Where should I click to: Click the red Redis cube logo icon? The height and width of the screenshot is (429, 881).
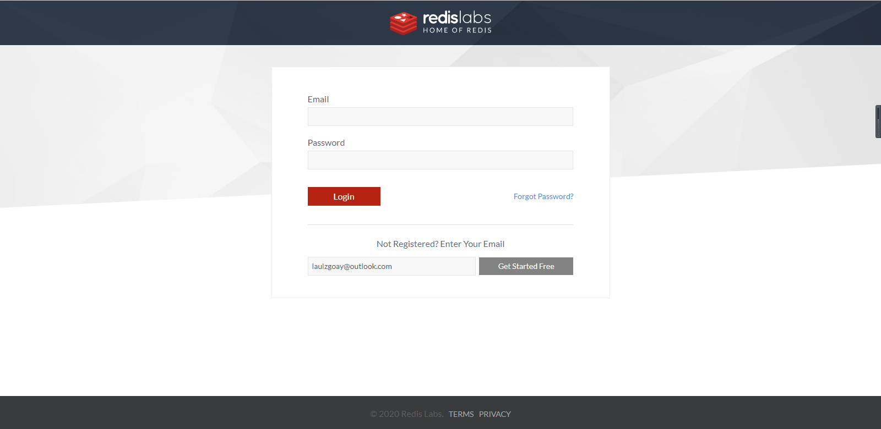pos(403,23)
